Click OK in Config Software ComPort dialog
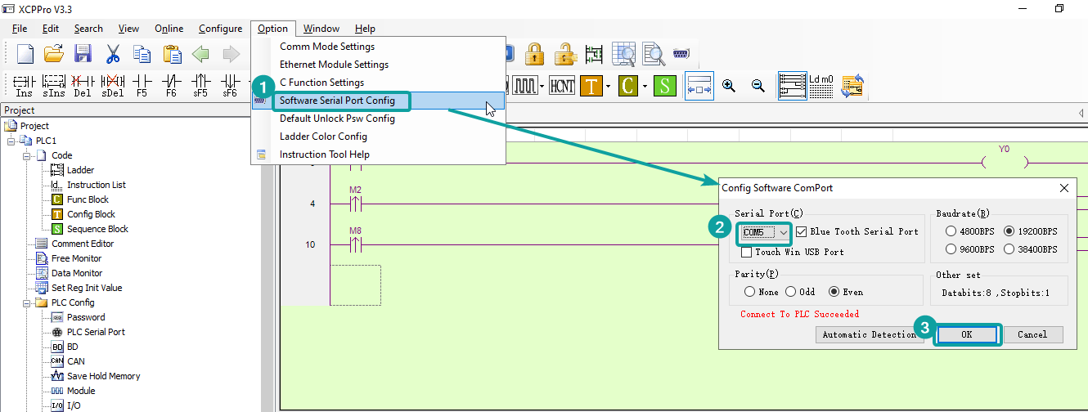 (967, 334)
